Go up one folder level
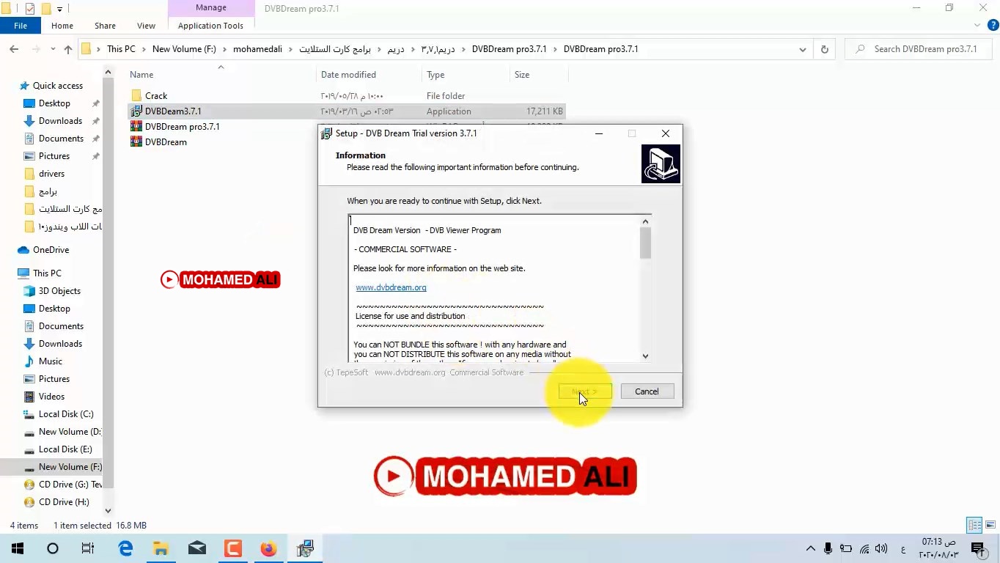 pyautogui.click(x=68, y=49)
